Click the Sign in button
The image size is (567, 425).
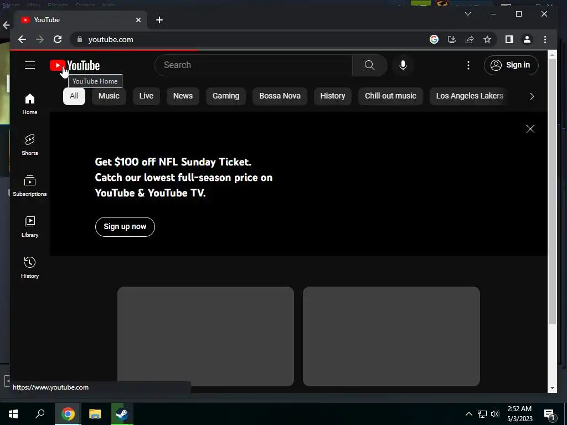(x=511, y=65)
